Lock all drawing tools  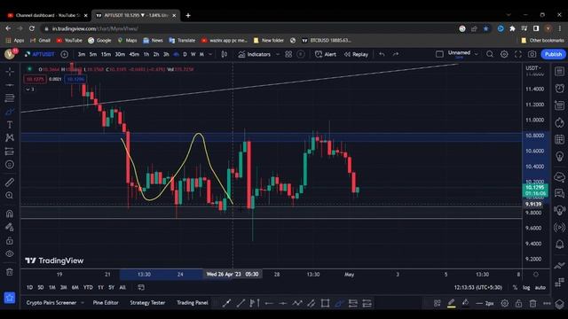coord(10,240)
